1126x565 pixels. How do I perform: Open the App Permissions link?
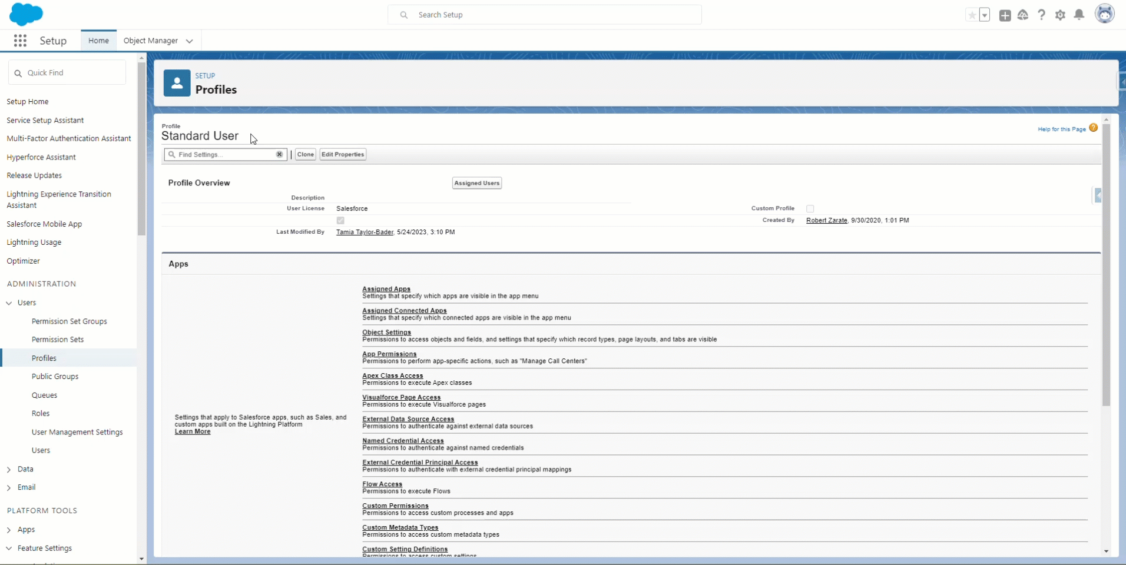tap(389, 354)
